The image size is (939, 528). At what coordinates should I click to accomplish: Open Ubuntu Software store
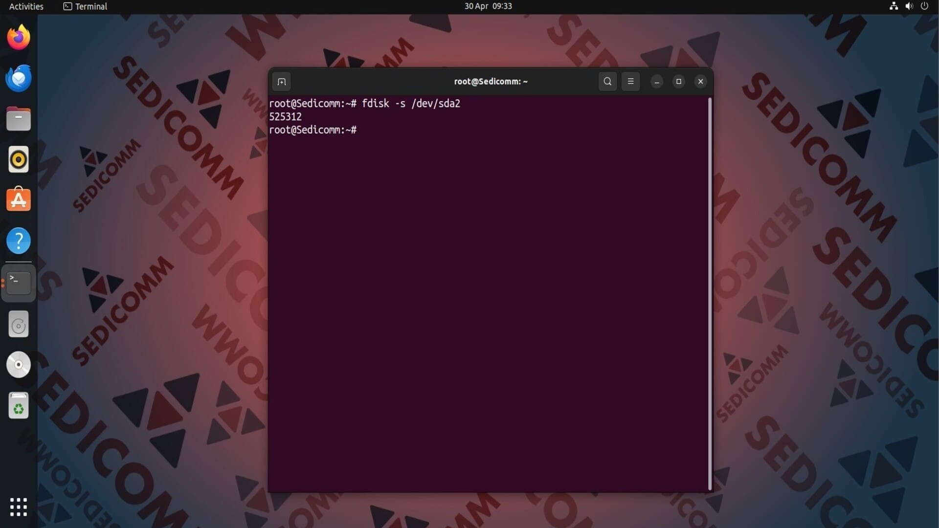click(x=19, y=200)
